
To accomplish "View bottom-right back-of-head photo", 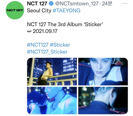I will [x=103, y=101].
